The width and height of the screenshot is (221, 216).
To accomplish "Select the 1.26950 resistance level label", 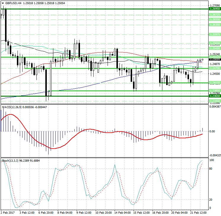I will [x=215, y=9].
